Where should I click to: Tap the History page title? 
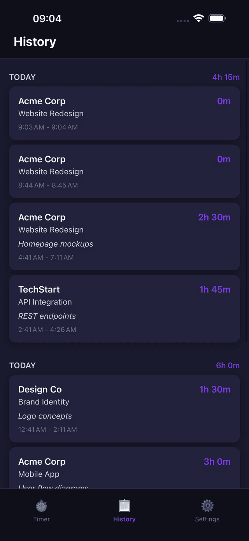click(35, 42)
